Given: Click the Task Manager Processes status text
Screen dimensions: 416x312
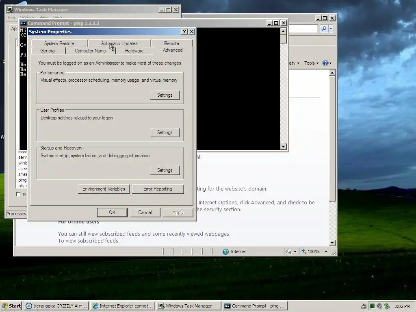Looking at the screenshot, I should [x=16, y=214].
